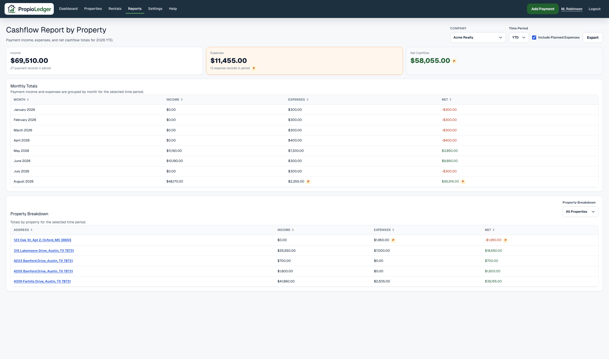The height and width of the screenshot is (359, 609).
Task: Click planned badge on 123 Oak St expenses
Action: (393, 240)
